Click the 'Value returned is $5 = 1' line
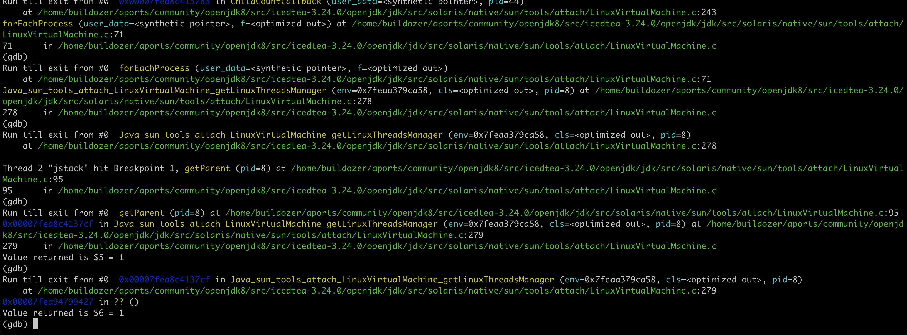 pyautogui.click(x=63, y=257)
